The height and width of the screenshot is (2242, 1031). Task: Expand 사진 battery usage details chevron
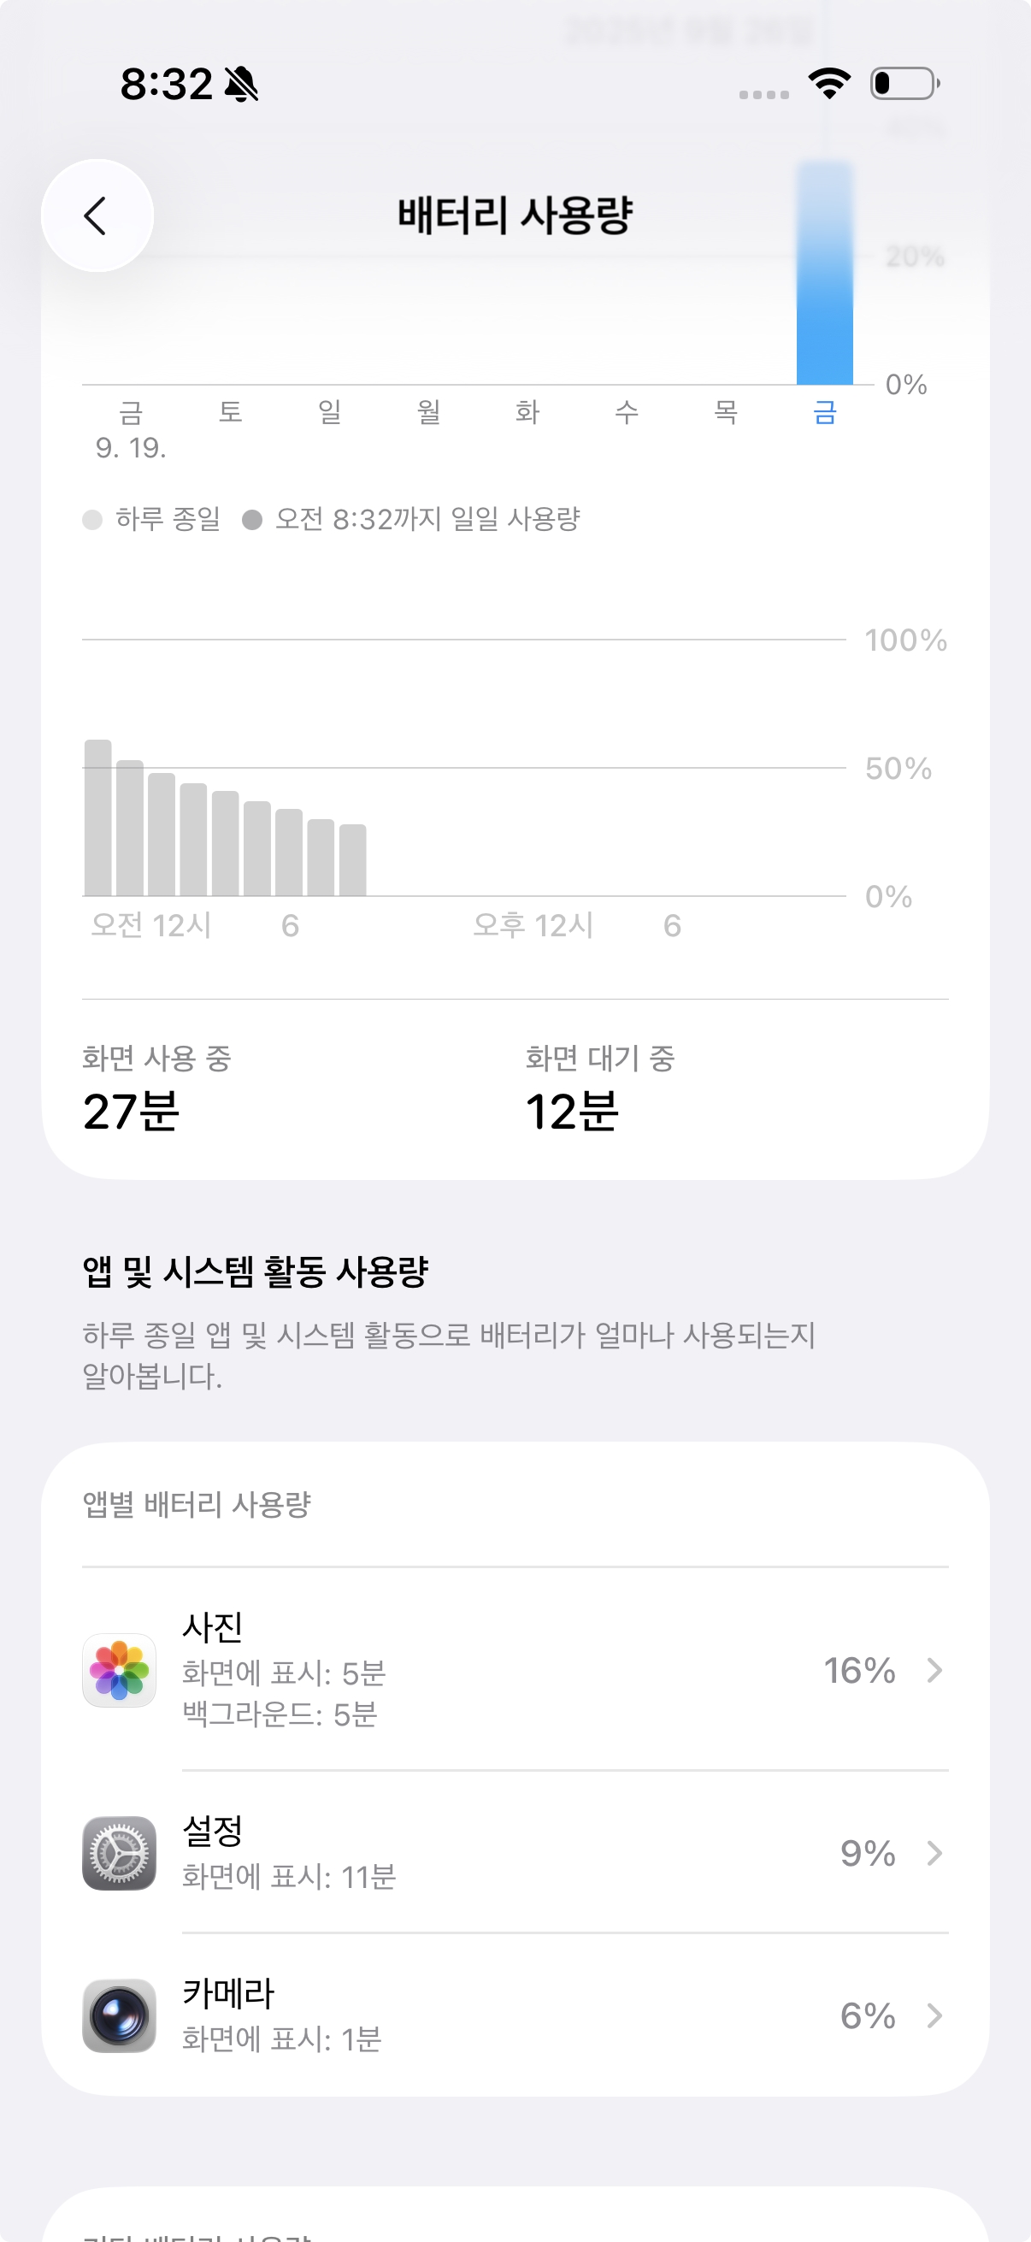(x=934, y=1670)
